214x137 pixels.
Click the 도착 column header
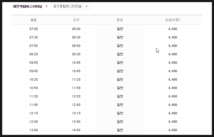tap(76, 20)
